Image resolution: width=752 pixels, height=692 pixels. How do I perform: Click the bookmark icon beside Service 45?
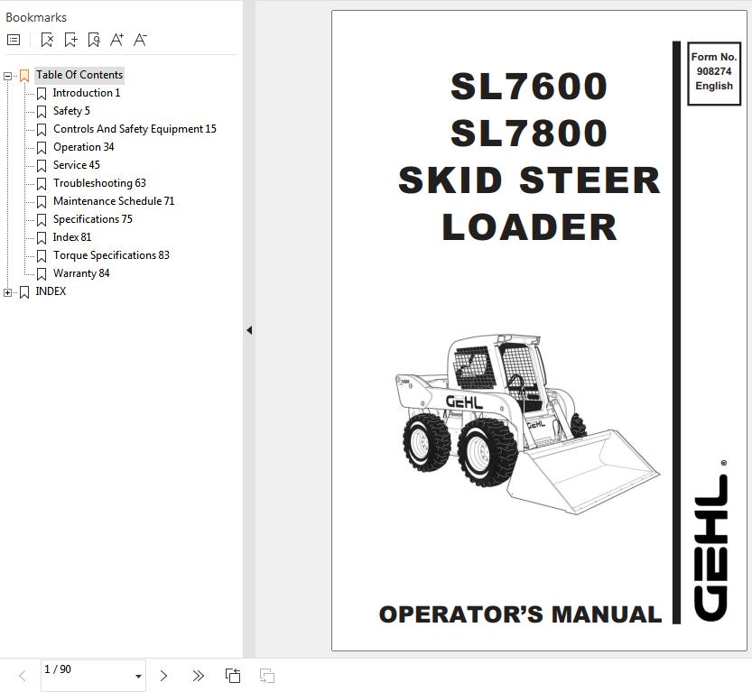[42, 166]
